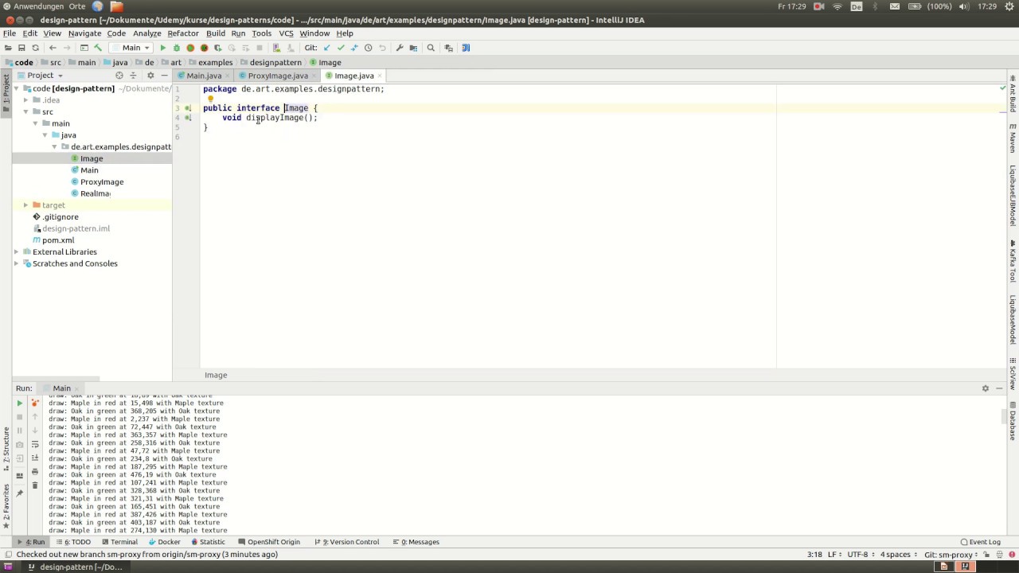
Task: Open the Main run configuration dropdown
Action: 131,48
